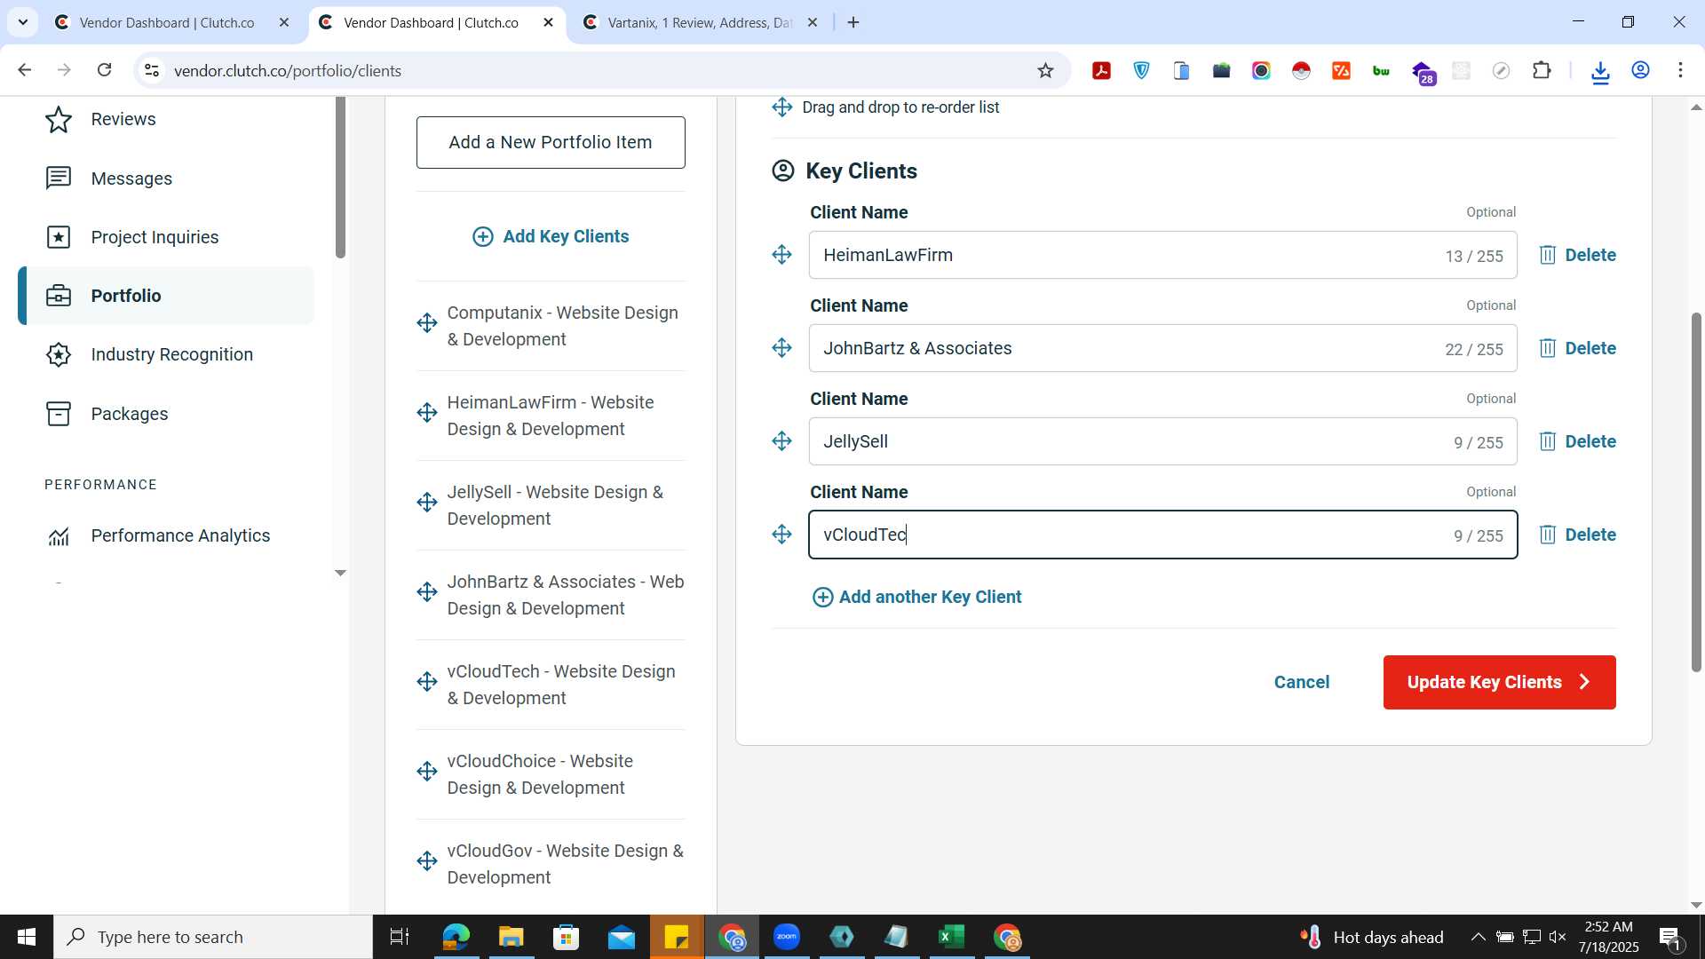This screenshot has width=1705, height=959.
Task: Go back to previous page
Action: pyautogui.click(x=24, y=70)
